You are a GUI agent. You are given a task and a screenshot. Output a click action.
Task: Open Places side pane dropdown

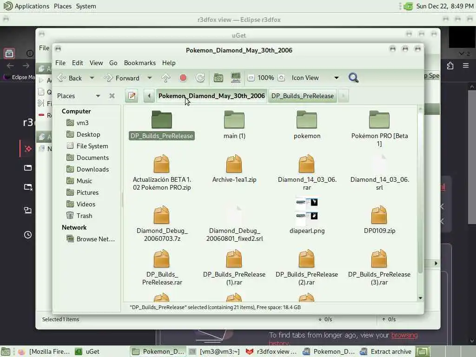point(98,96)
